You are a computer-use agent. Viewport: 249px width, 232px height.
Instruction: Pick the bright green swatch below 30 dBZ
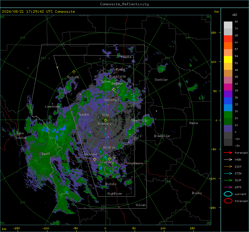coord(228,115)
